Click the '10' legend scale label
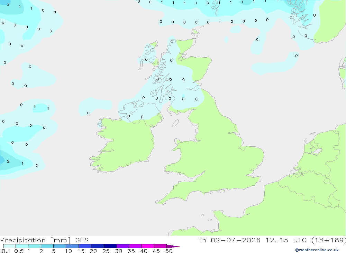Viewport: 346px width, 253px height. coord(69,251)
